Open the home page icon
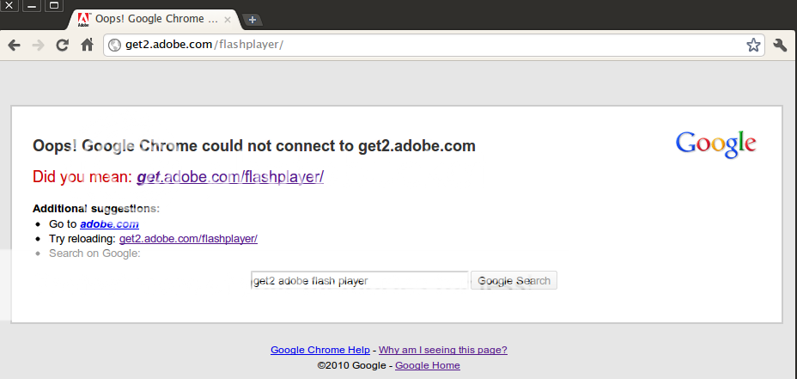The width and height of the screenshot is (797, 379). point(88,45)
